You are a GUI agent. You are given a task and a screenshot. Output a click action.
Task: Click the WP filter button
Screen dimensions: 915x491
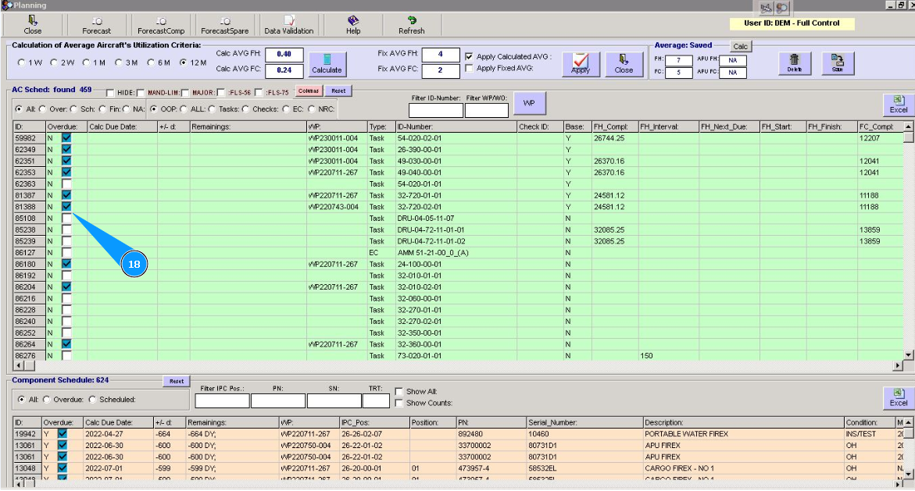(529, 102)
